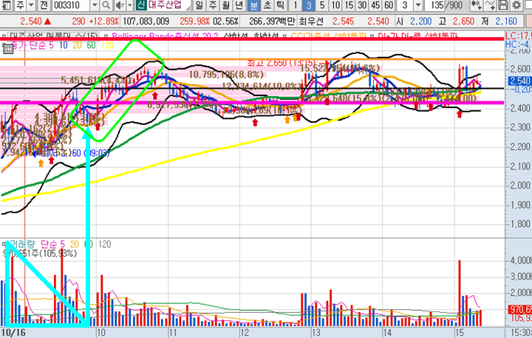
Task: Set interval to 1 minute
Action: click(x=295, y=5)
